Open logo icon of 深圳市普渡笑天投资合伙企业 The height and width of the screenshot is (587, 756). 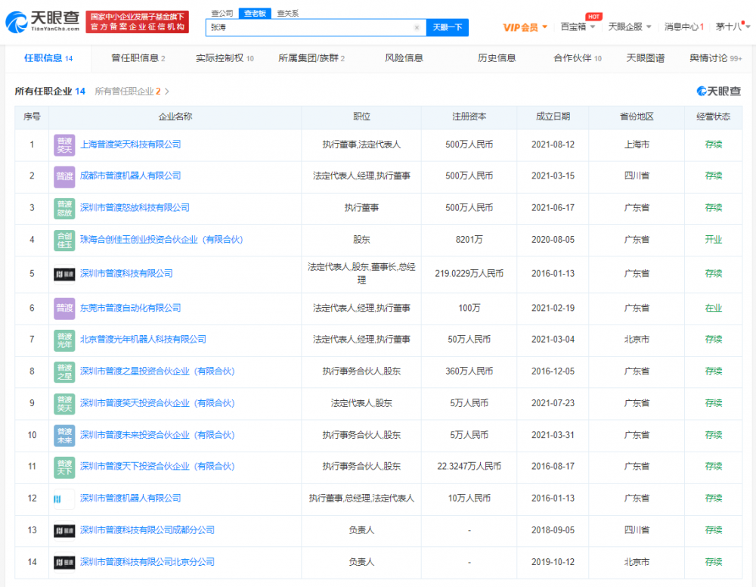tap(64, 403)
